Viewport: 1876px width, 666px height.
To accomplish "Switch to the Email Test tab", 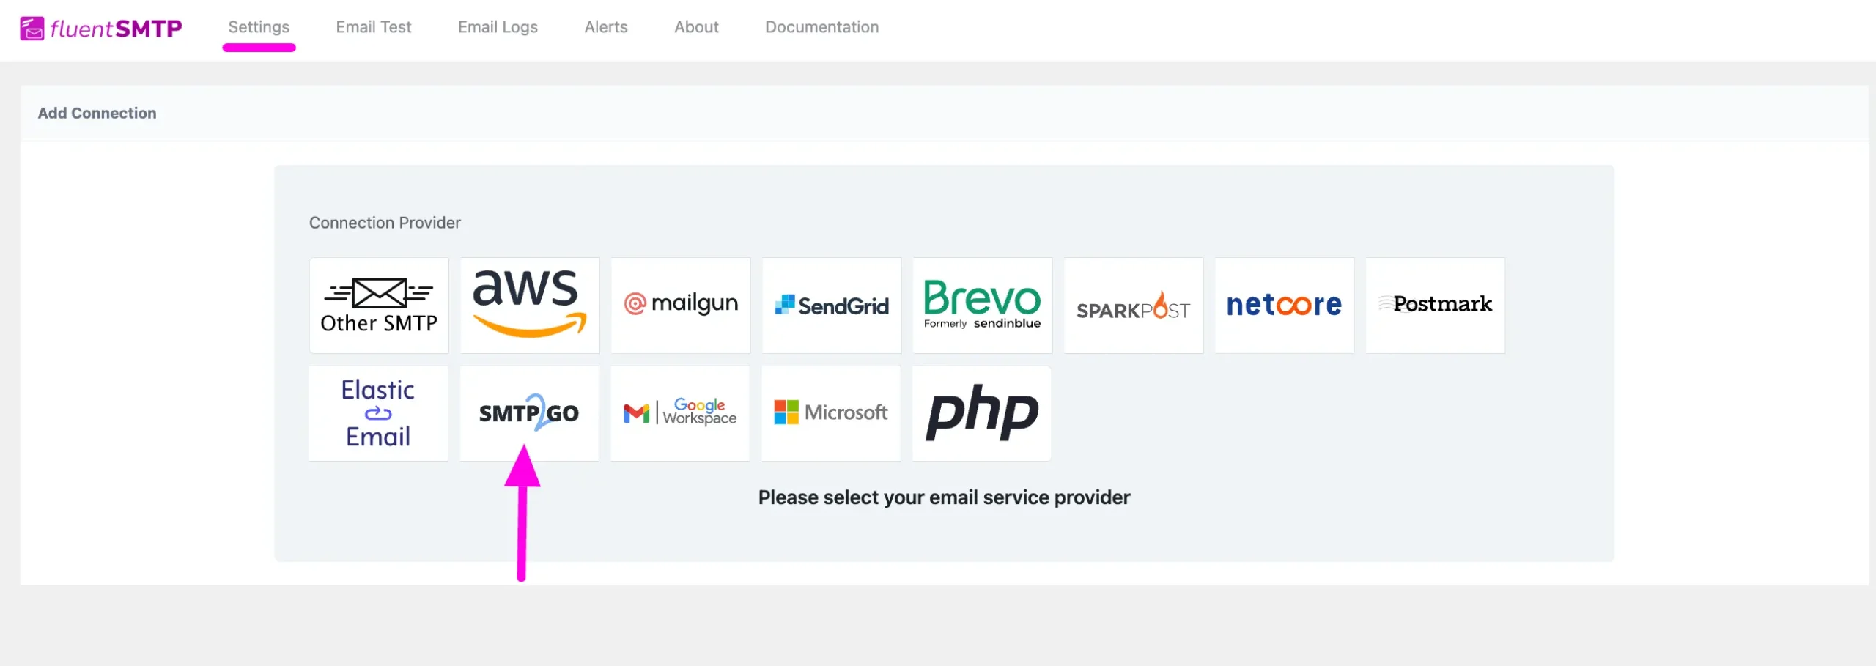I will click(374, 27).
